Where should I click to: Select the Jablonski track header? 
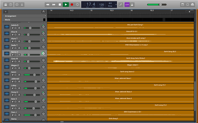point(25,80)
